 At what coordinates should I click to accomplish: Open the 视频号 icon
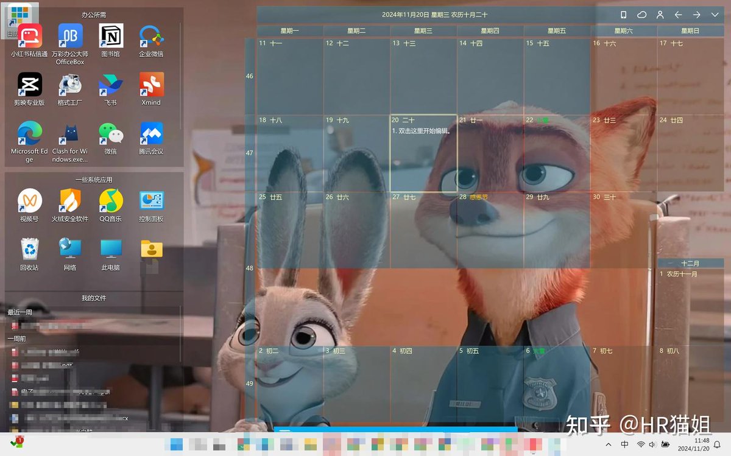coord(29,206)
